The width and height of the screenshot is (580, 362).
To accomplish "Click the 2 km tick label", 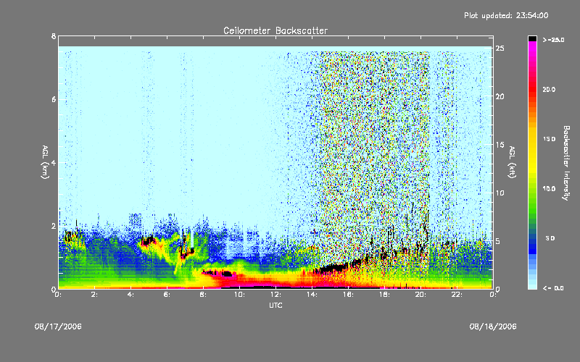I will (54, 226).
